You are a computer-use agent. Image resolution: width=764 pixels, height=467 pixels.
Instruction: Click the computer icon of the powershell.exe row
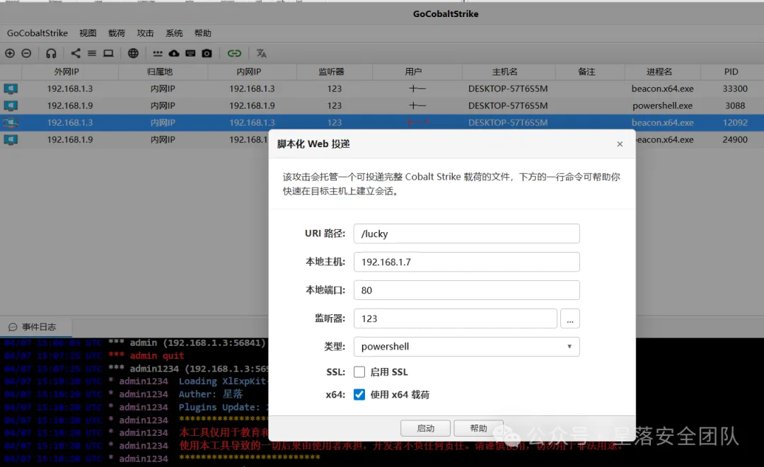11,105
